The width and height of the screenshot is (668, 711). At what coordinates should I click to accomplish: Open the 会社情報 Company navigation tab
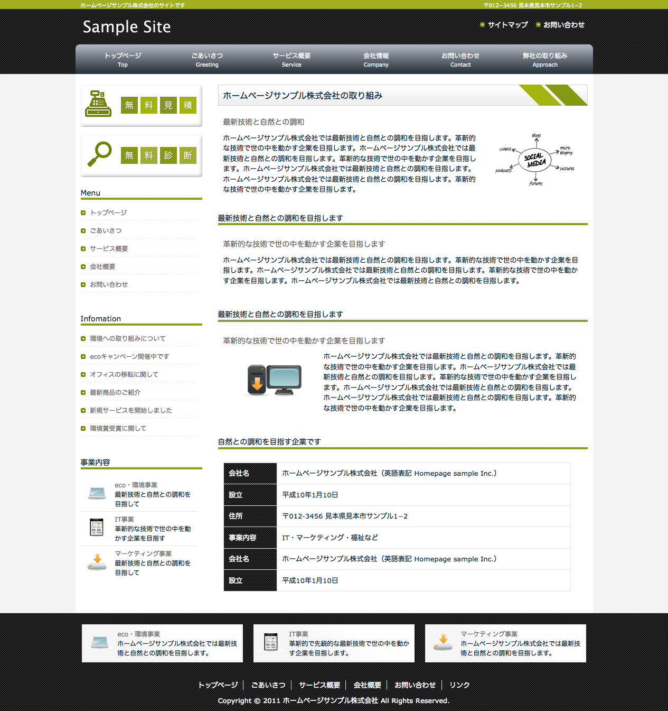coord(376,60)
